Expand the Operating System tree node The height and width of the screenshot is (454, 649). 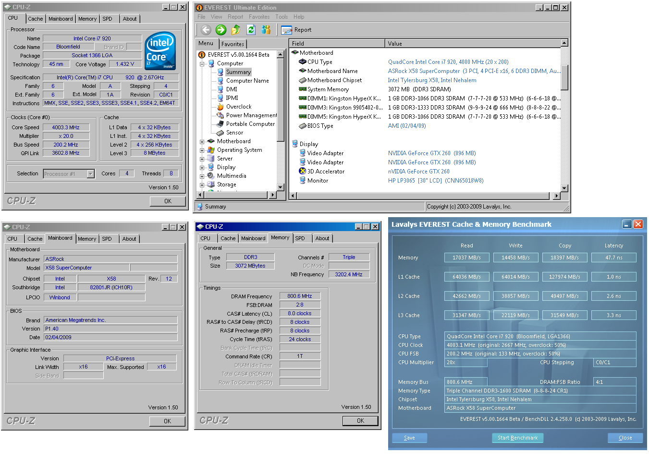202,150
